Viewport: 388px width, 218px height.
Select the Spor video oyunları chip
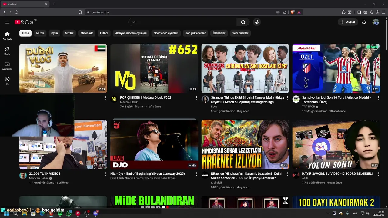pos(166,33)
